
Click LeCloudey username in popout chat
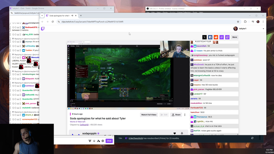tap(30, 46)
